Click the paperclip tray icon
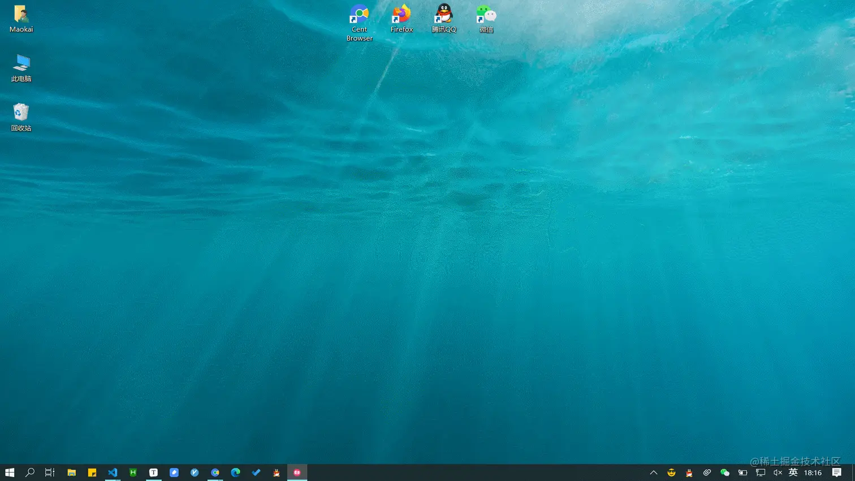The width and height of the screenshot is (855, 481). tap(707, 473)
